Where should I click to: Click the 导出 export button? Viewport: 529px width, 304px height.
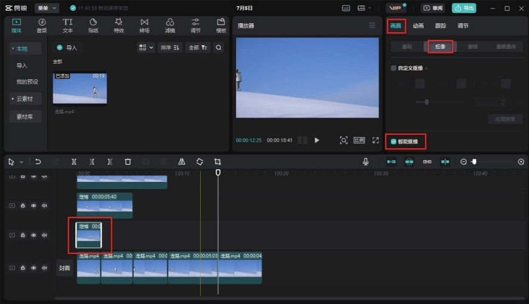click(x=464, y=8)
